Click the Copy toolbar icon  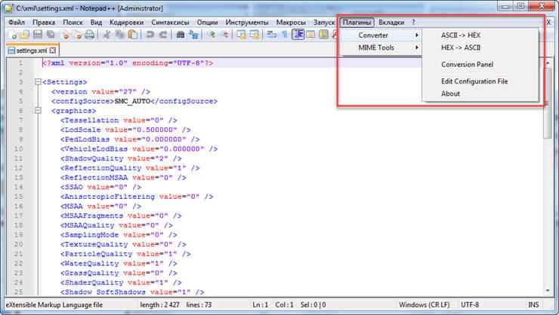point(119,35)
